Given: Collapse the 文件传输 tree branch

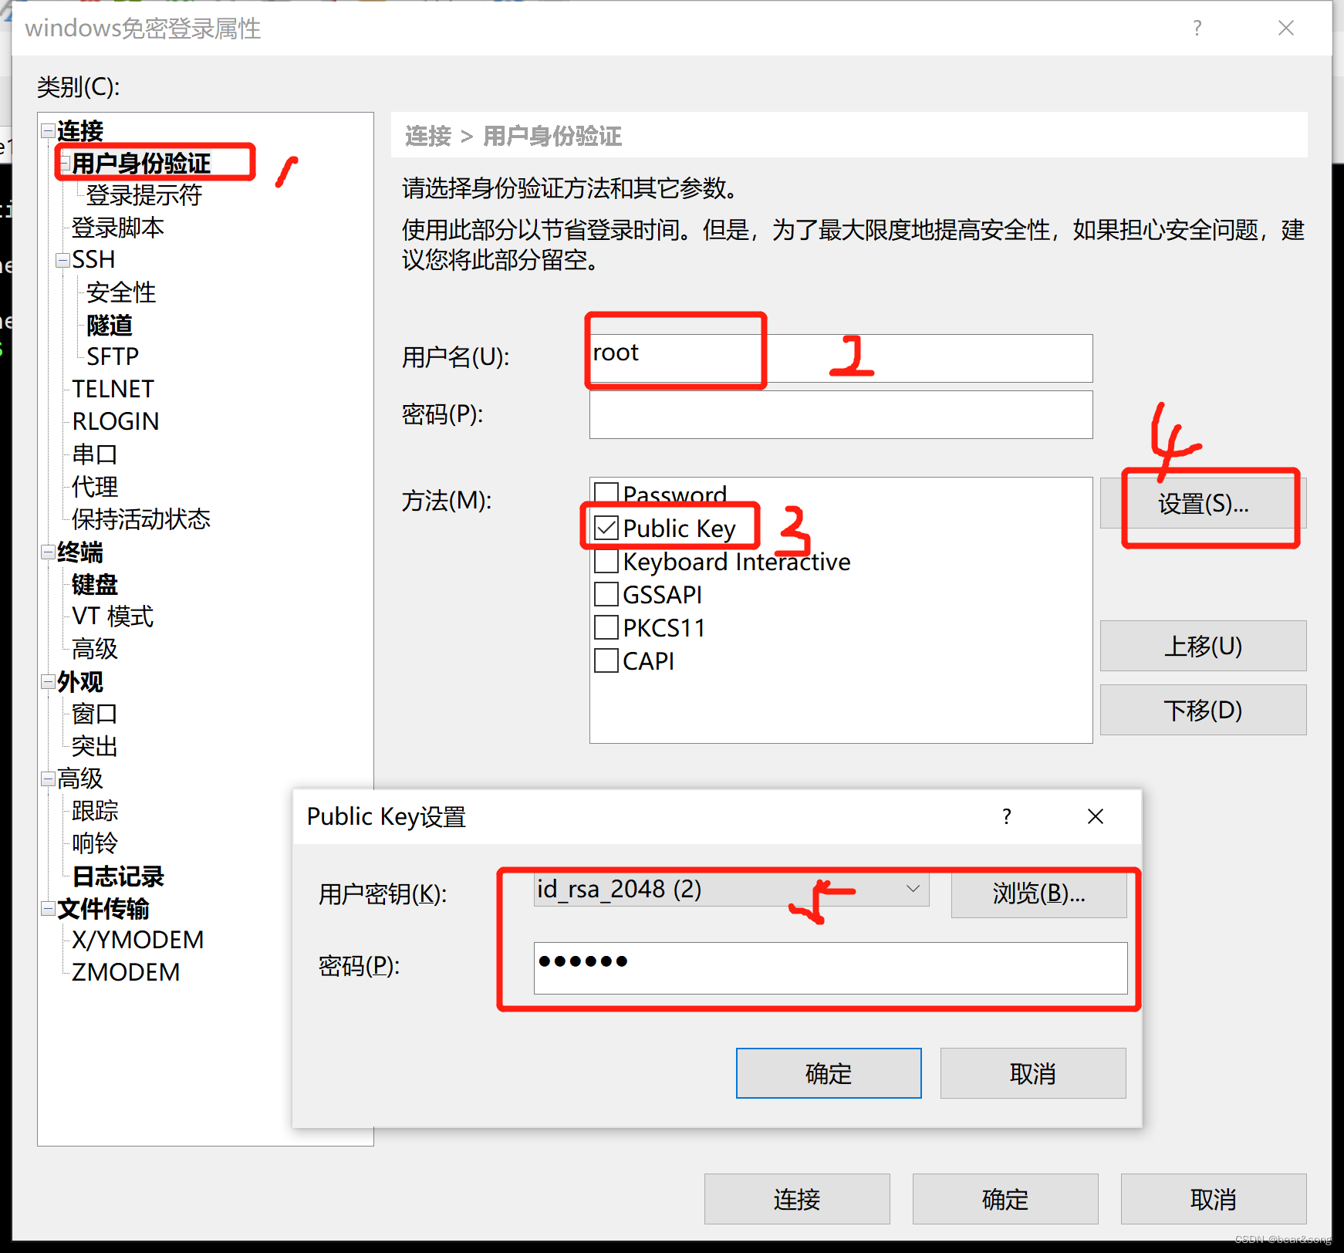Looking at the screenshot, I should (x=46, y=909).
